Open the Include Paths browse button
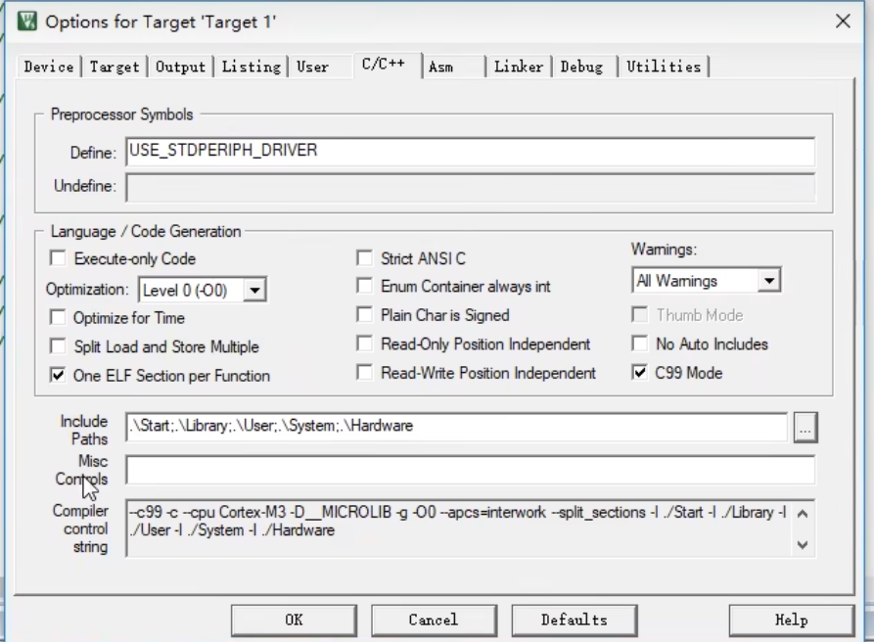874x642 pixels. [x=805, y=428]
